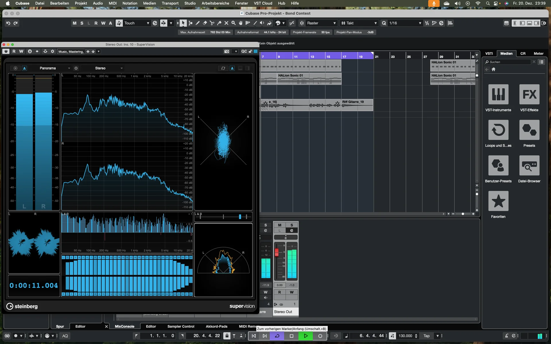Open the 1/16 quantize preset dropdown
The width and height of the screenshot is (551, 344).
pos(405,23)
